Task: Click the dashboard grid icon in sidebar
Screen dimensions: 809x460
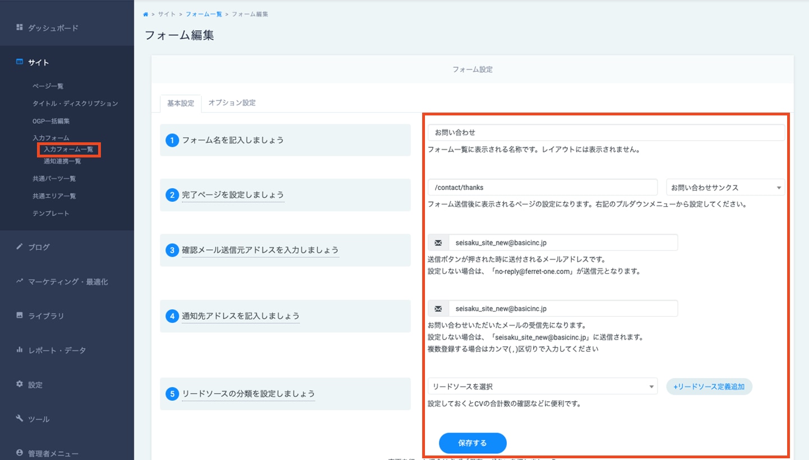Action: (x=19, y=27)
